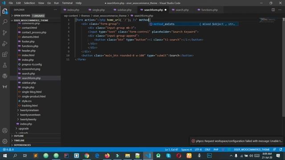Screen dimensions: 285x160
Task: Open the Test beaker view
Action: coord(5,65)
